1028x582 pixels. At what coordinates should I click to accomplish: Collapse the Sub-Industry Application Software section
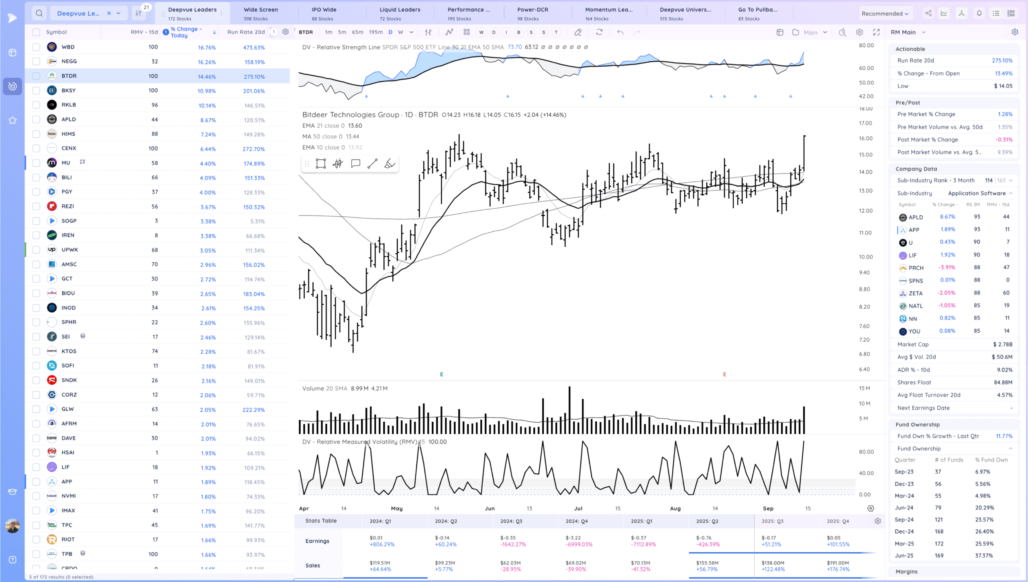click(1010, 193)
